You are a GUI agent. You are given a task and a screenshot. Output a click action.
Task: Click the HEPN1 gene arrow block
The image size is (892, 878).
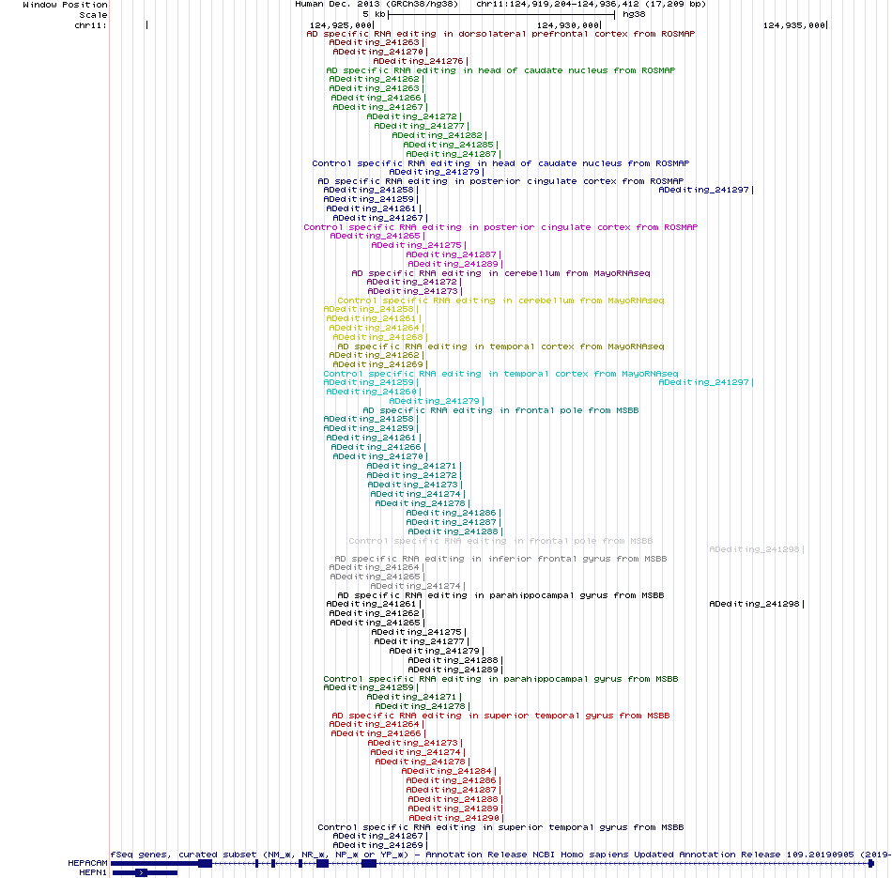click(x=142, y=872)
